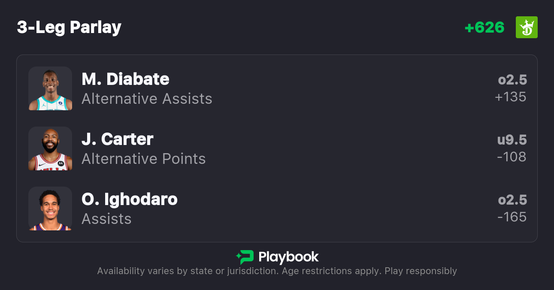This screenshot has width=554, height=290.
Task: Select the O. Ighodaro player name
Action: [x=129, y=199]
